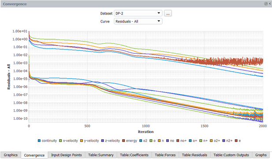This screenshot has height=159, width=272.
Task: Click the 'Convergence' panel title
Action: (x=15, y=4)
